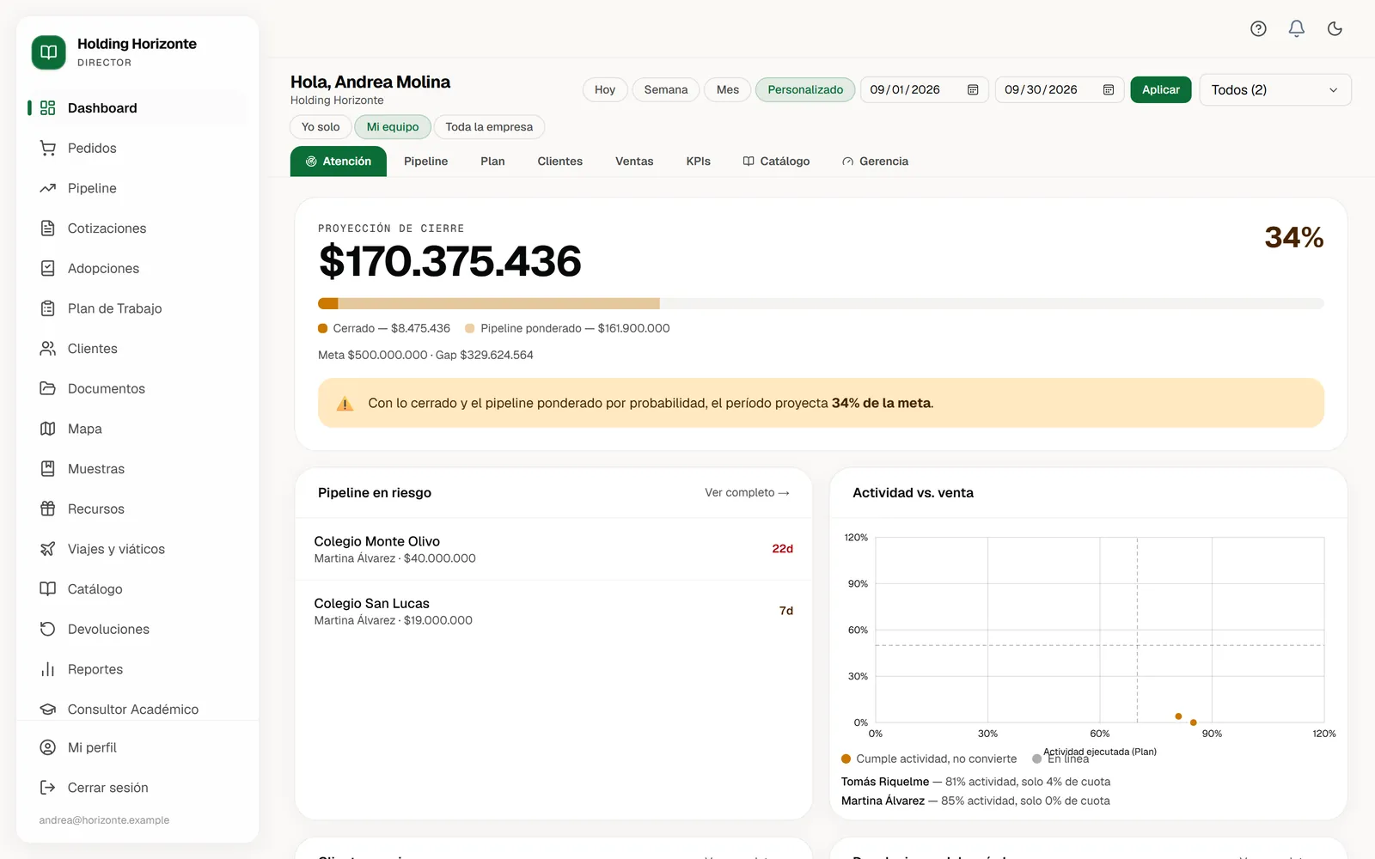This screenshot has height=859, width=1375.
Task: Select Toda la empresa scope toggle
Action: pyautogui.click(x=489, y=126)
